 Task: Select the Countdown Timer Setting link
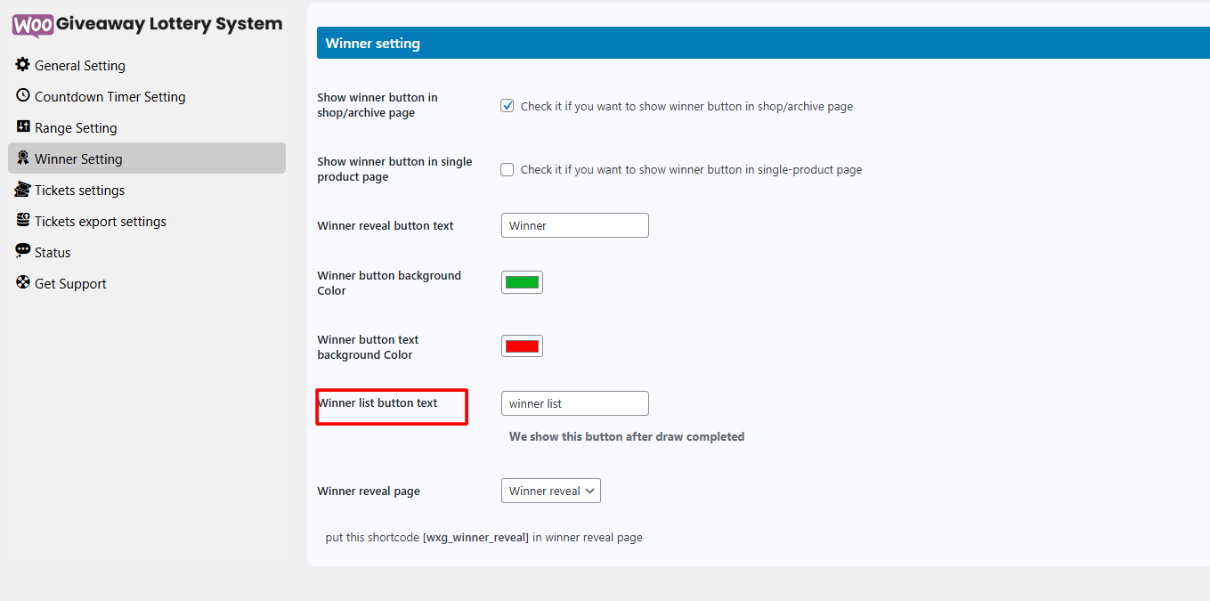click(x=110, y=97)
